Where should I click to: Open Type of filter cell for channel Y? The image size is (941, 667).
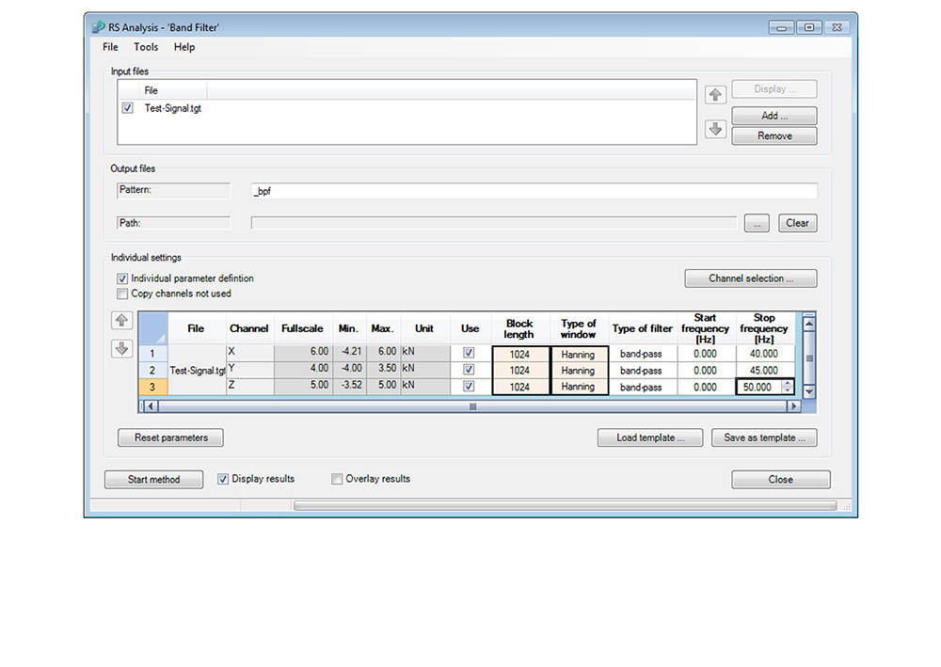642,371
